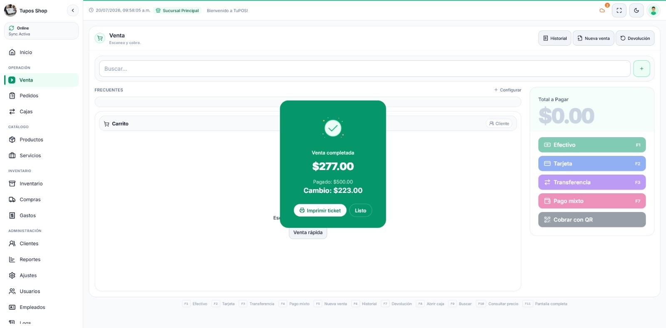666x328 pixels.
Task: Start a Nueva venta
Action: [593, 38]
